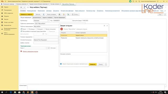Go to Начальная страница tab
The height and width of the screenshot is (94, 168).
coord(8,4)
